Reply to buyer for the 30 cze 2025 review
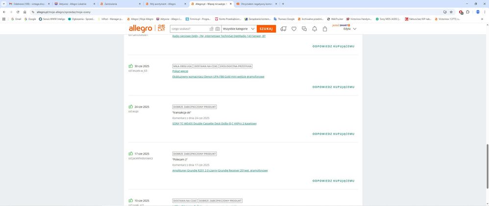Image resolution: width=489 pixels, height=206 pixels. 333,87
